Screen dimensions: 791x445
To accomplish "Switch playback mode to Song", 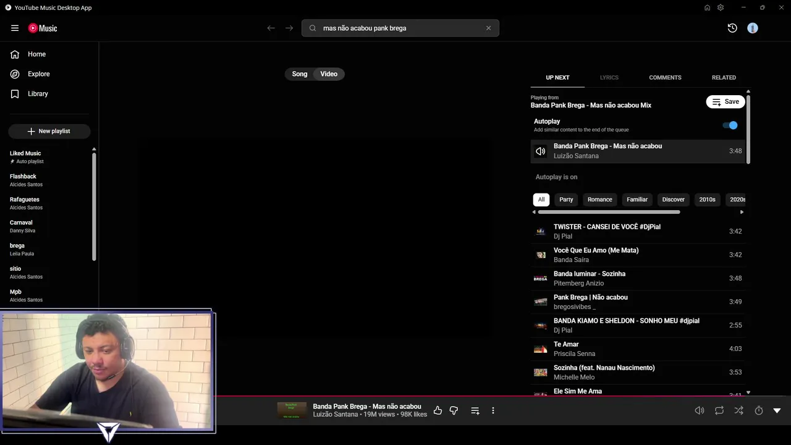I will tap(300, 74).
